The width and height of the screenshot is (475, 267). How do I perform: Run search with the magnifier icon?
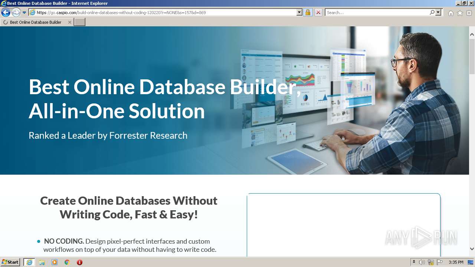tap(432, 12)
